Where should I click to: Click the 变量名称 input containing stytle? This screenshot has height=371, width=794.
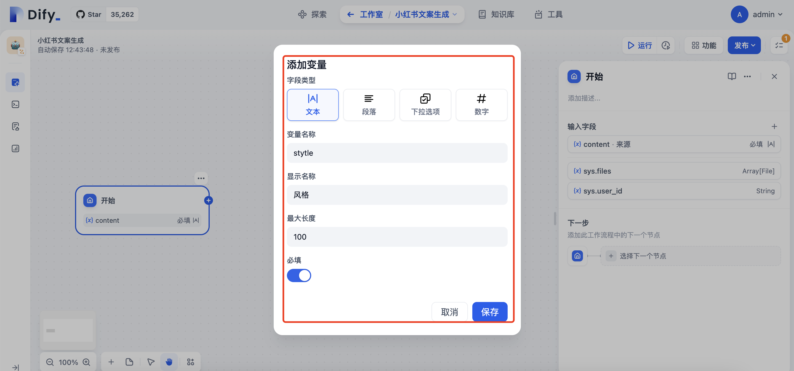pyautogui.click(x=397, y=153)
